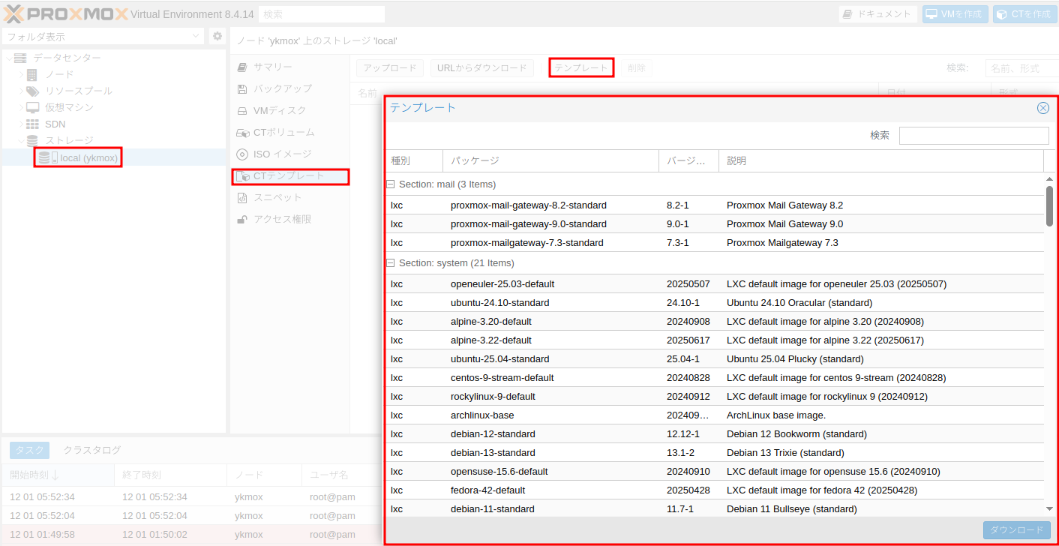Click the サマリー book icon
The image size is (1059, 546).
coord(241,67)
